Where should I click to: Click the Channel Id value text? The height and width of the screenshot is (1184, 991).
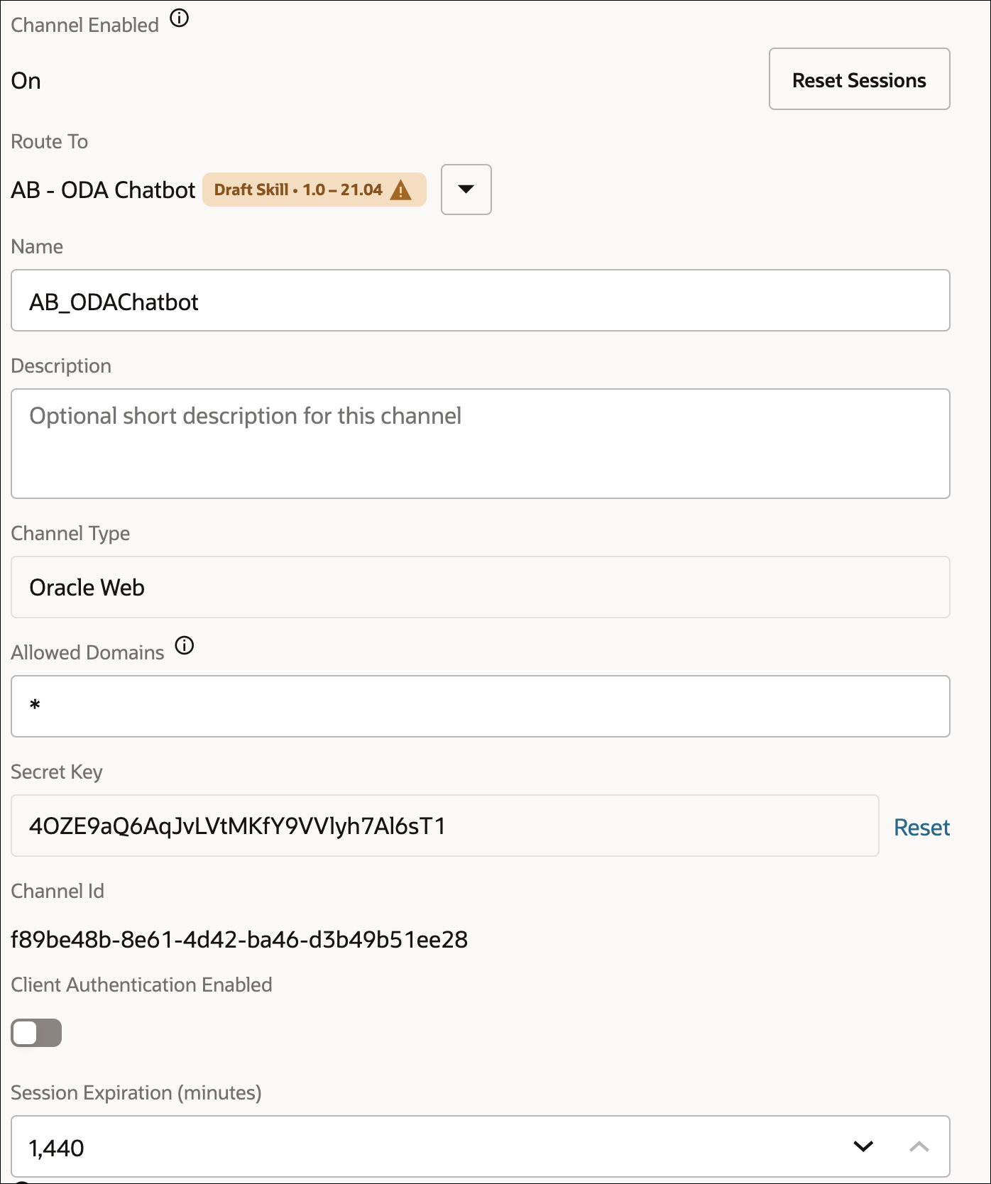[239, 940]
